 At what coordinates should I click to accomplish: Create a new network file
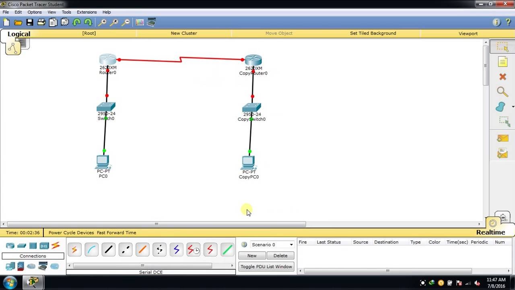pos(6,23)
